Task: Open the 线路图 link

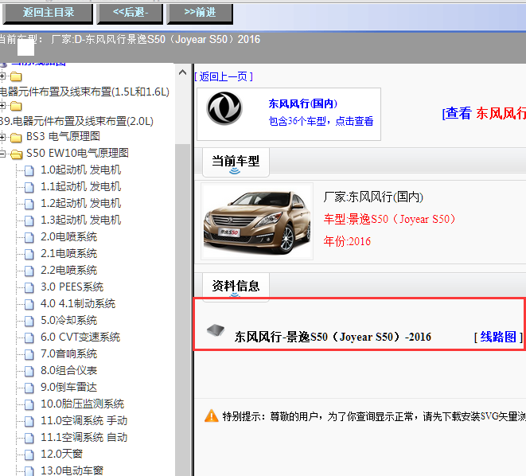Action: click(x=498, y=337)
